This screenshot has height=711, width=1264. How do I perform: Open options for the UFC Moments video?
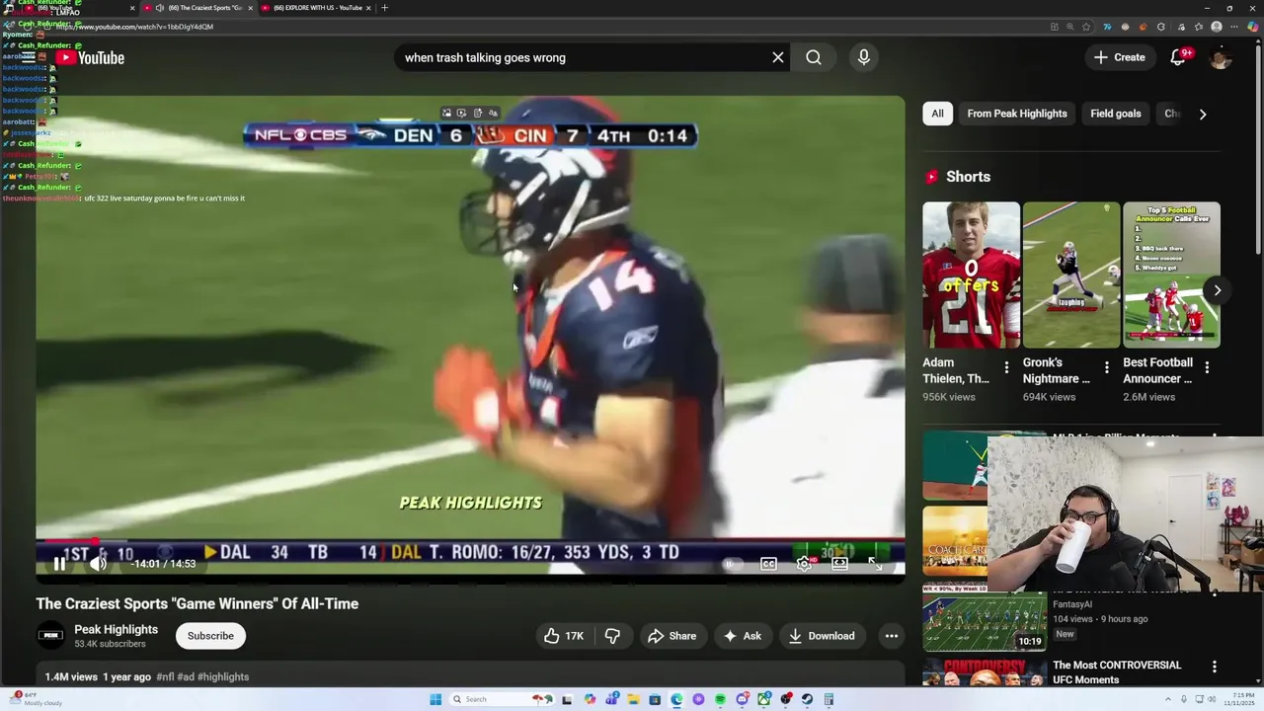click(1214, 667)
